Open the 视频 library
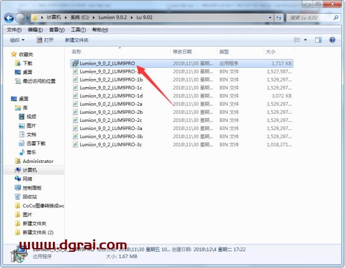 [x=31, y=117]
